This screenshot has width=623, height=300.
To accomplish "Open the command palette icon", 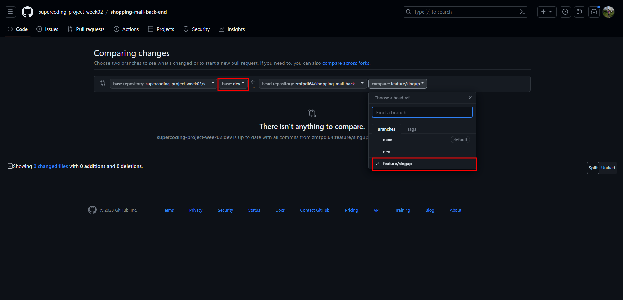I will point(522,12).
